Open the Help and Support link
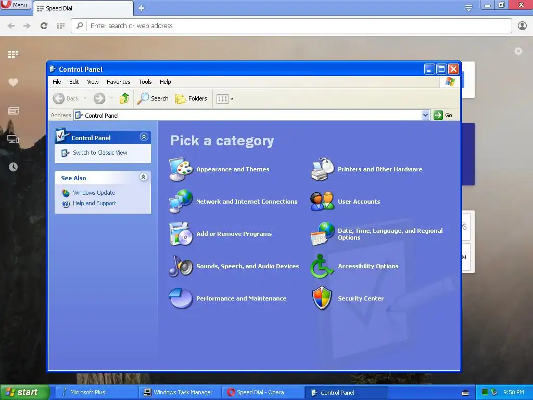 [x=95, y=203]
